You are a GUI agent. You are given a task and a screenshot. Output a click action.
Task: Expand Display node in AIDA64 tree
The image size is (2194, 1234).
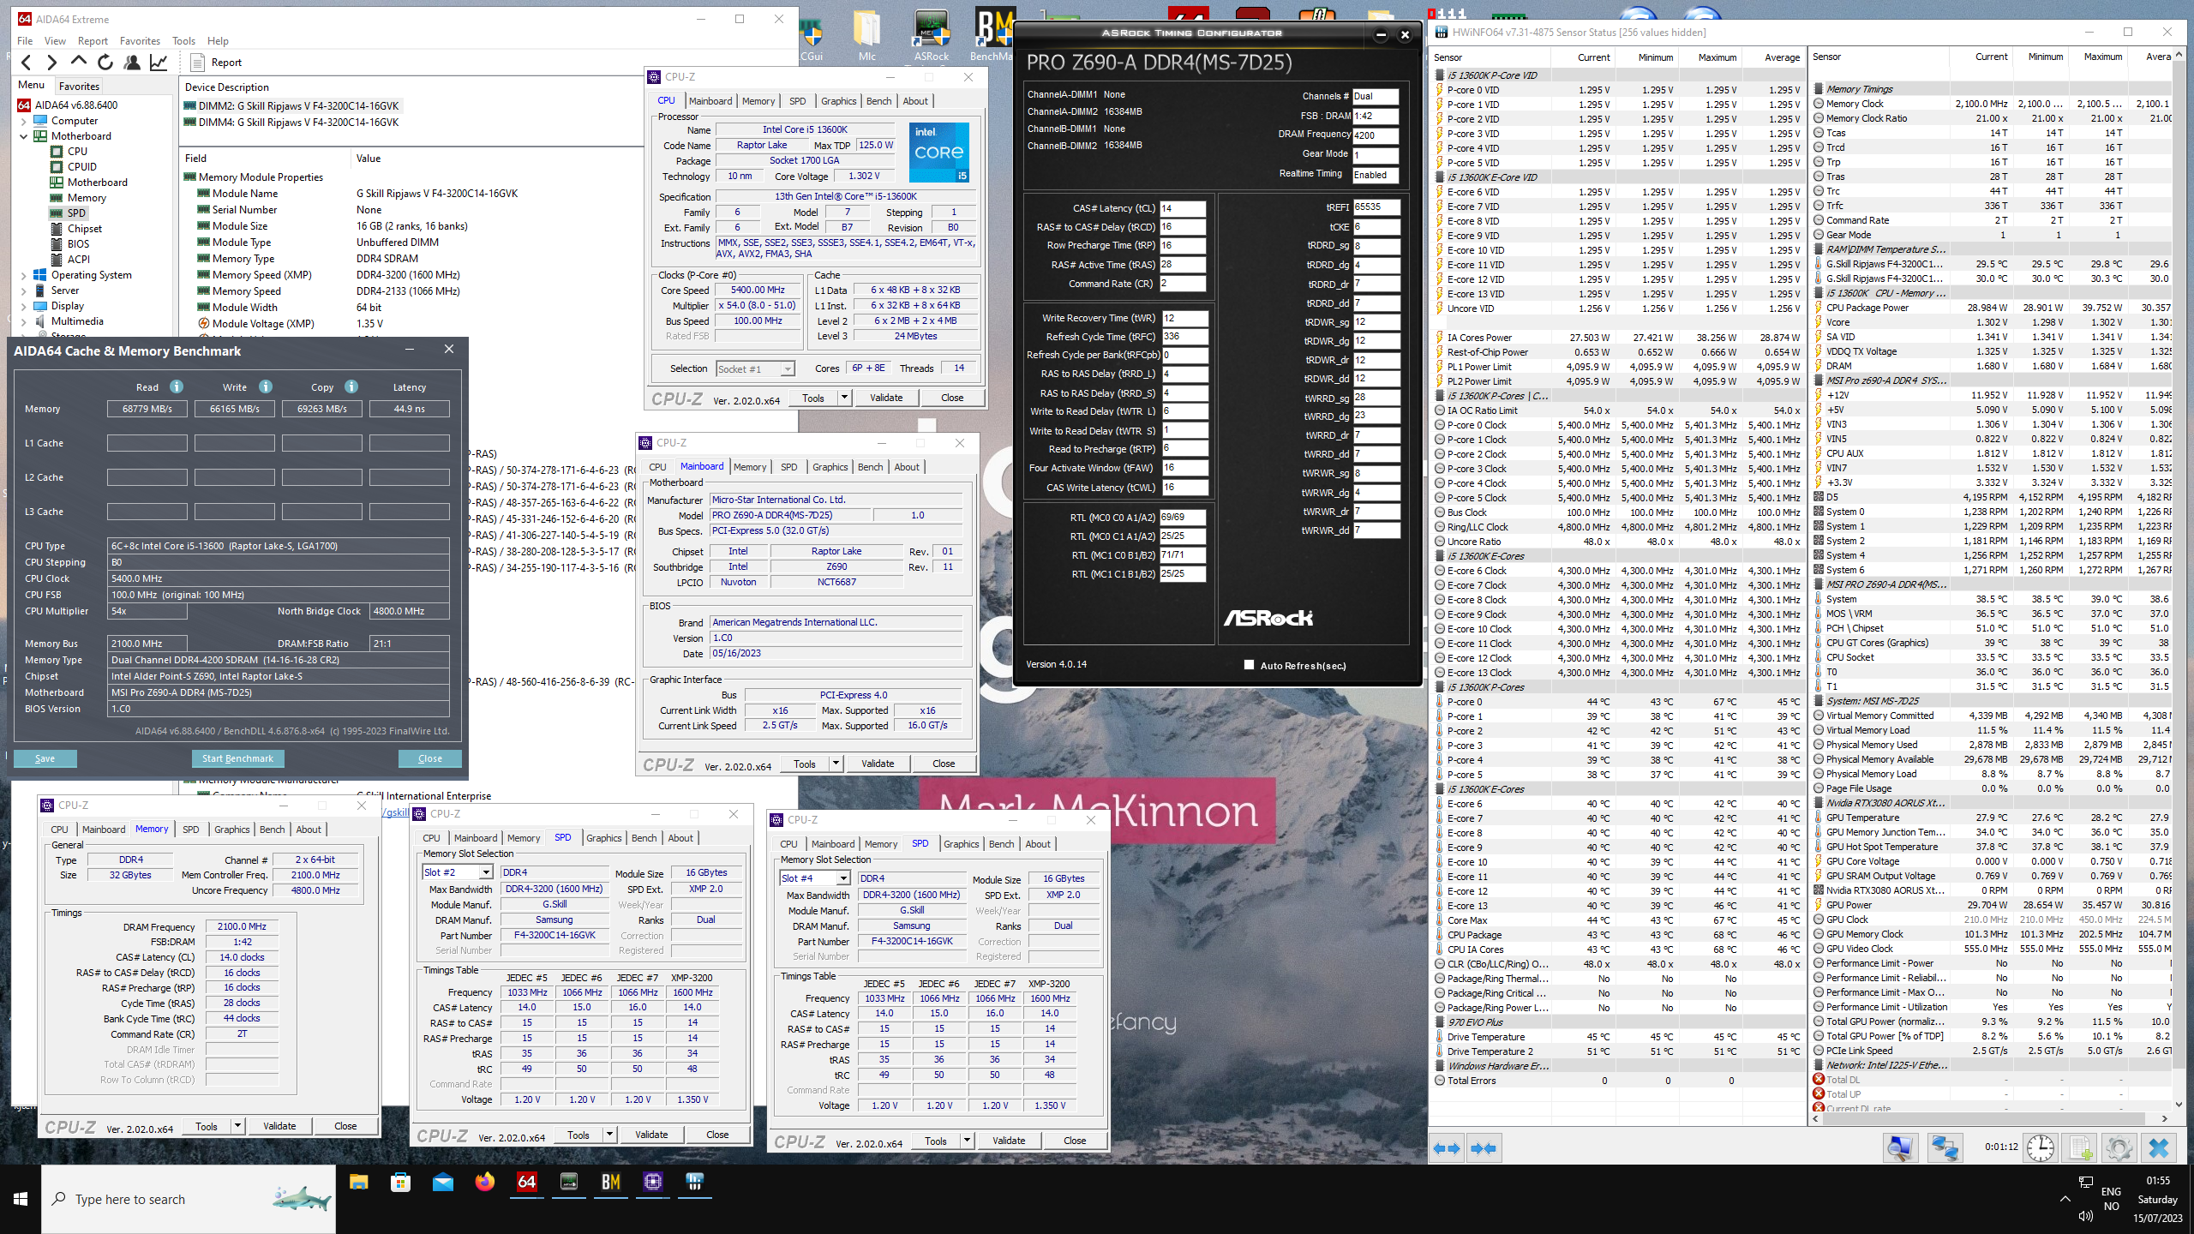[x=24, y=306]
